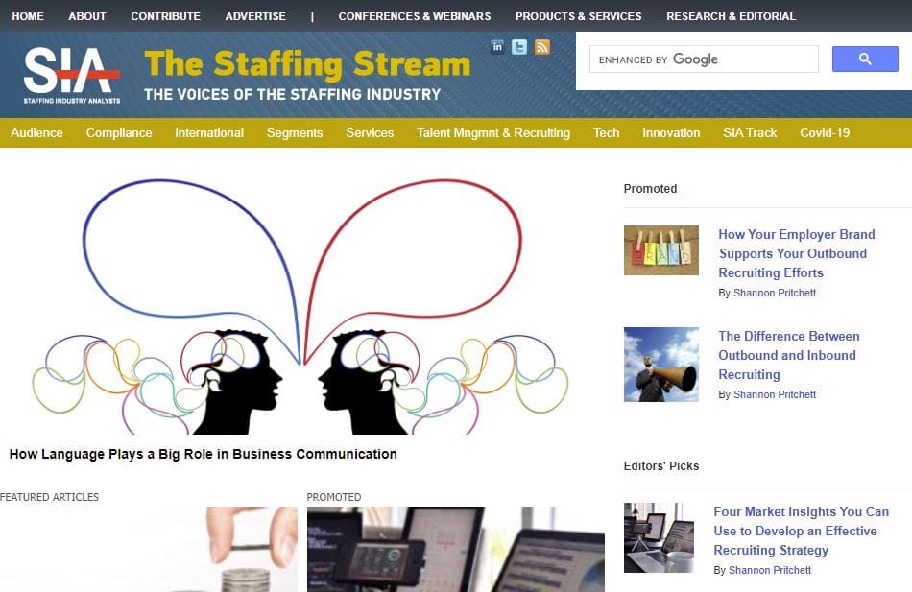This screenshot has width=912, height=592.
Task: Select the Innovation category tab
Action: 671,132
